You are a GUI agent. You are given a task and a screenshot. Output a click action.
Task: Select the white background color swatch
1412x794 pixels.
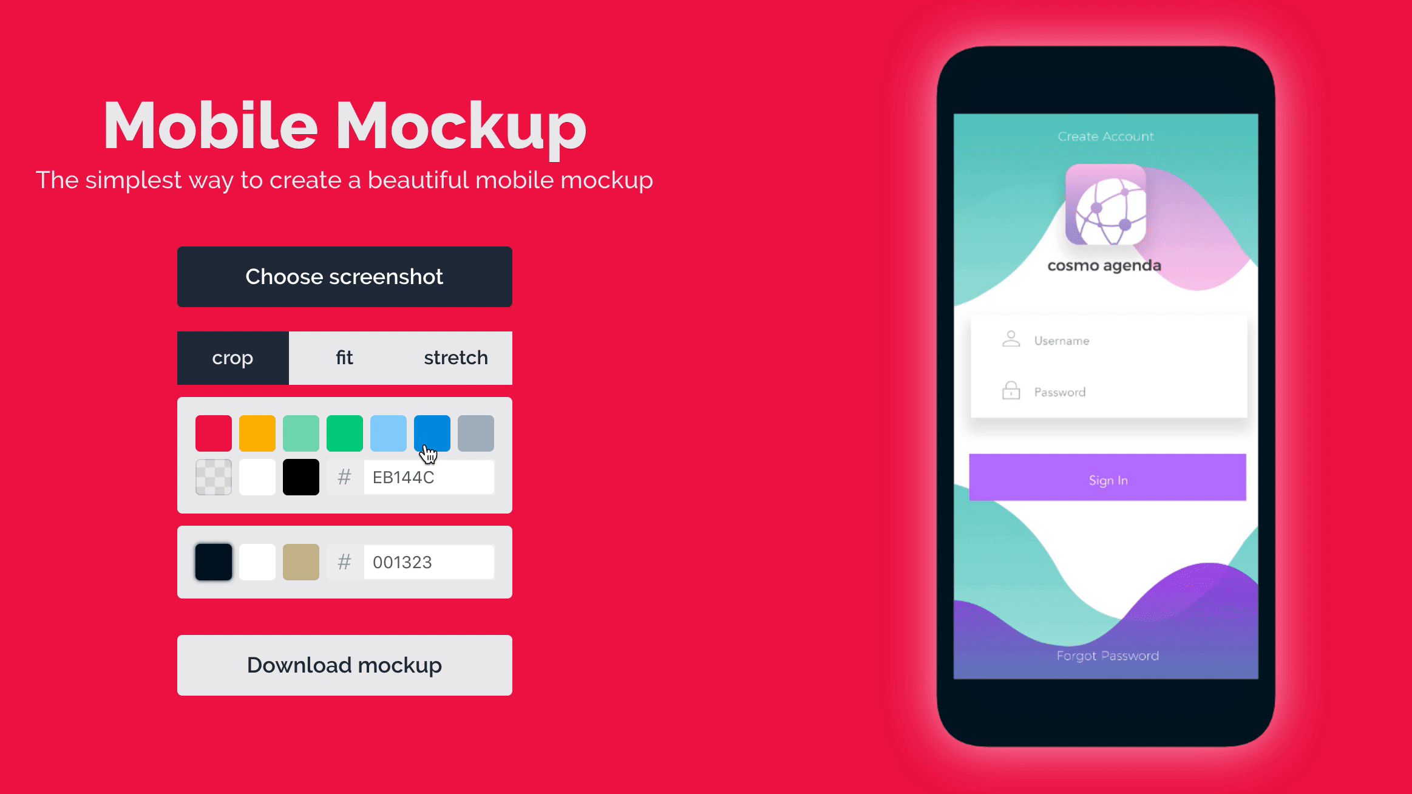click(257, 477)
